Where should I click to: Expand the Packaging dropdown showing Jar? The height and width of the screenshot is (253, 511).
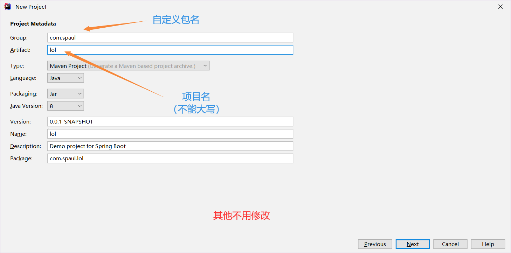[65, 94]
